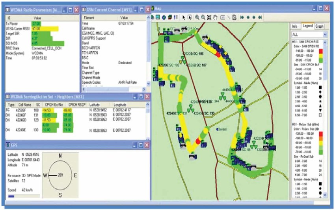335x210 pixels.
Task: Select the boxed arrow area-selection tool
Action: pyautogui.click(x=190, y=17)
